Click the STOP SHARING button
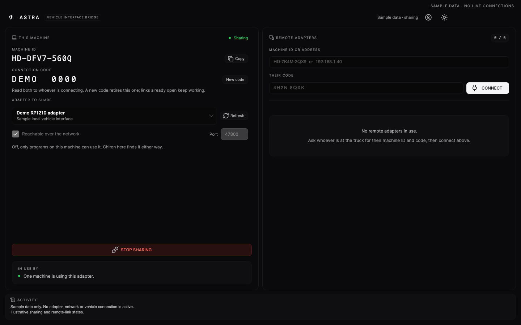The image size is (521, 325). (x=132, y=250)
